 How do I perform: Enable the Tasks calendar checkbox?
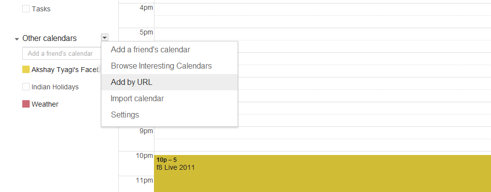click(26, 9)
